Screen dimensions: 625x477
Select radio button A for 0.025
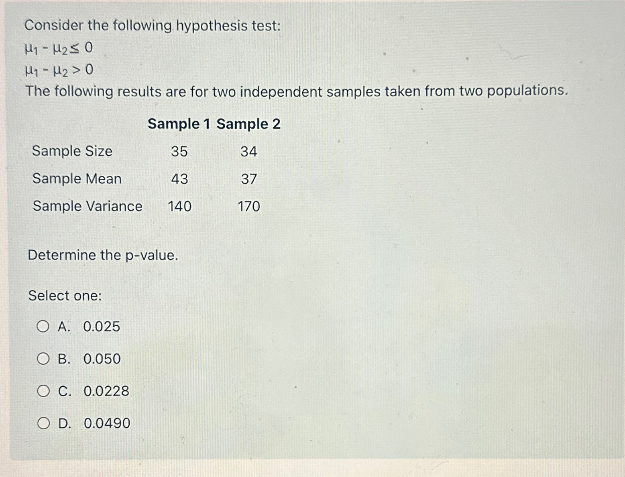click(x=44, y=327)
